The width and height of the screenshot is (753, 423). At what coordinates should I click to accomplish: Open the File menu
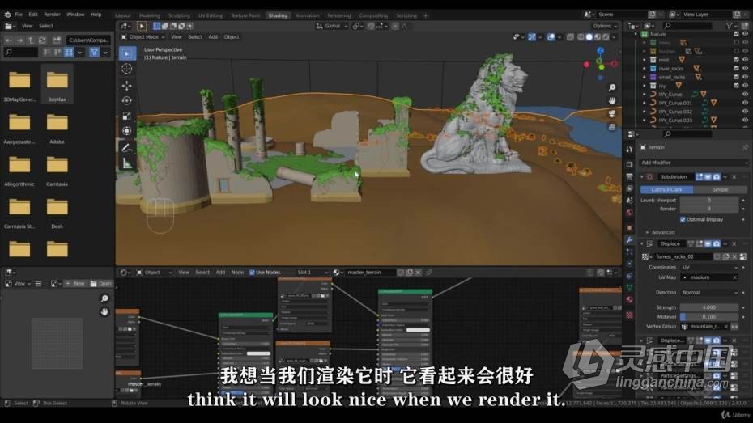19,15
